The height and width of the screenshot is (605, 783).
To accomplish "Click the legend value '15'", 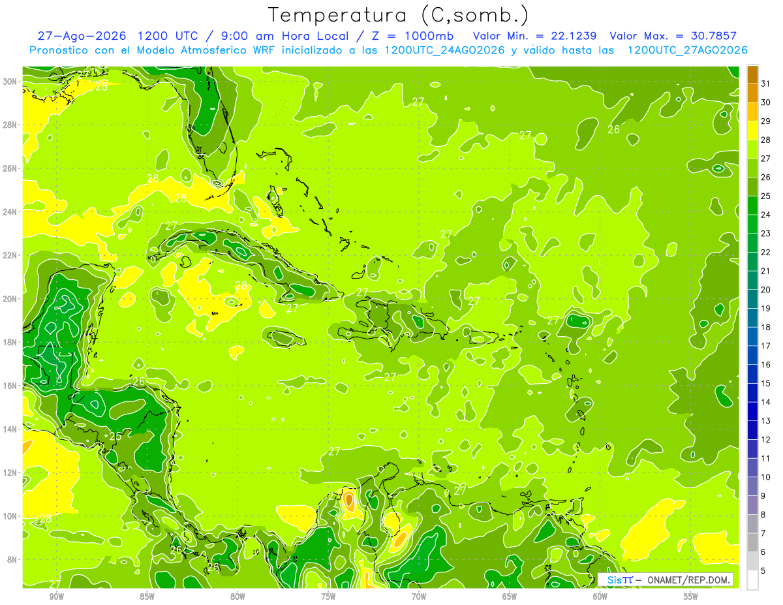I will coord(766,383).
